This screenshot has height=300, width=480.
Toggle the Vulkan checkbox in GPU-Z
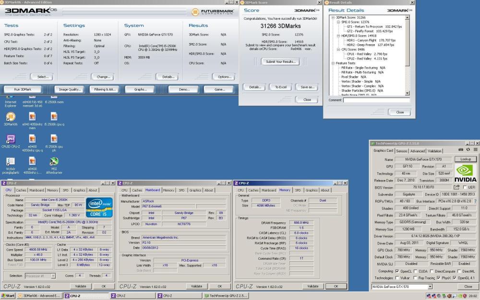tap(397, 277)
